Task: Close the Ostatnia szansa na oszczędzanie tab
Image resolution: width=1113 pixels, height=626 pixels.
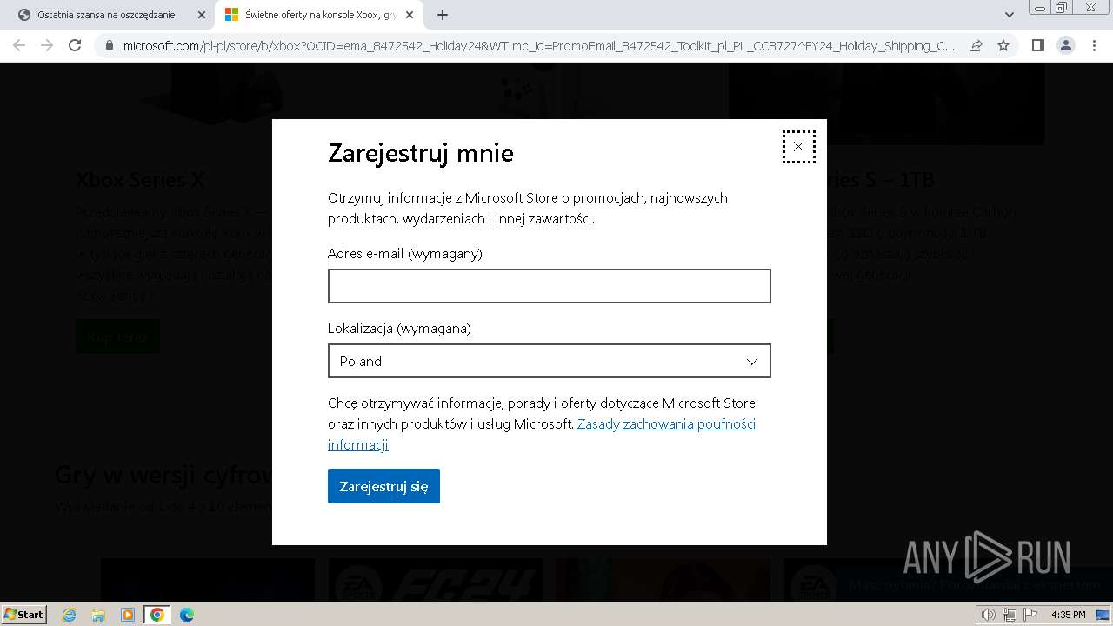Action: pyautogui.click(x=202, y=15)
